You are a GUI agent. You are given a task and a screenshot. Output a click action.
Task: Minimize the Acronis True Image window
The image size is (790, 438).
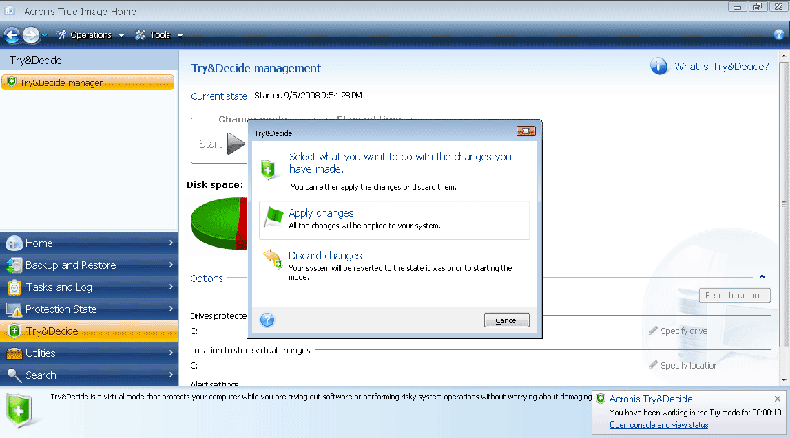click(x=738, y=7)
